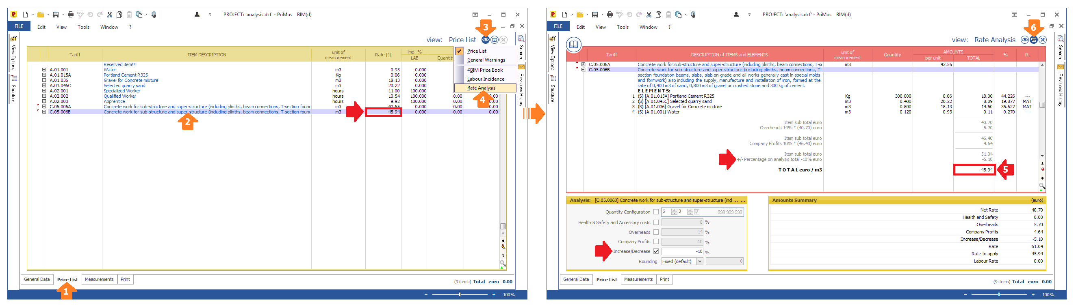This screenshot has height=308, width=1076.
Task: Open Edit menu in right window
Action: click(x=581, y=27)
